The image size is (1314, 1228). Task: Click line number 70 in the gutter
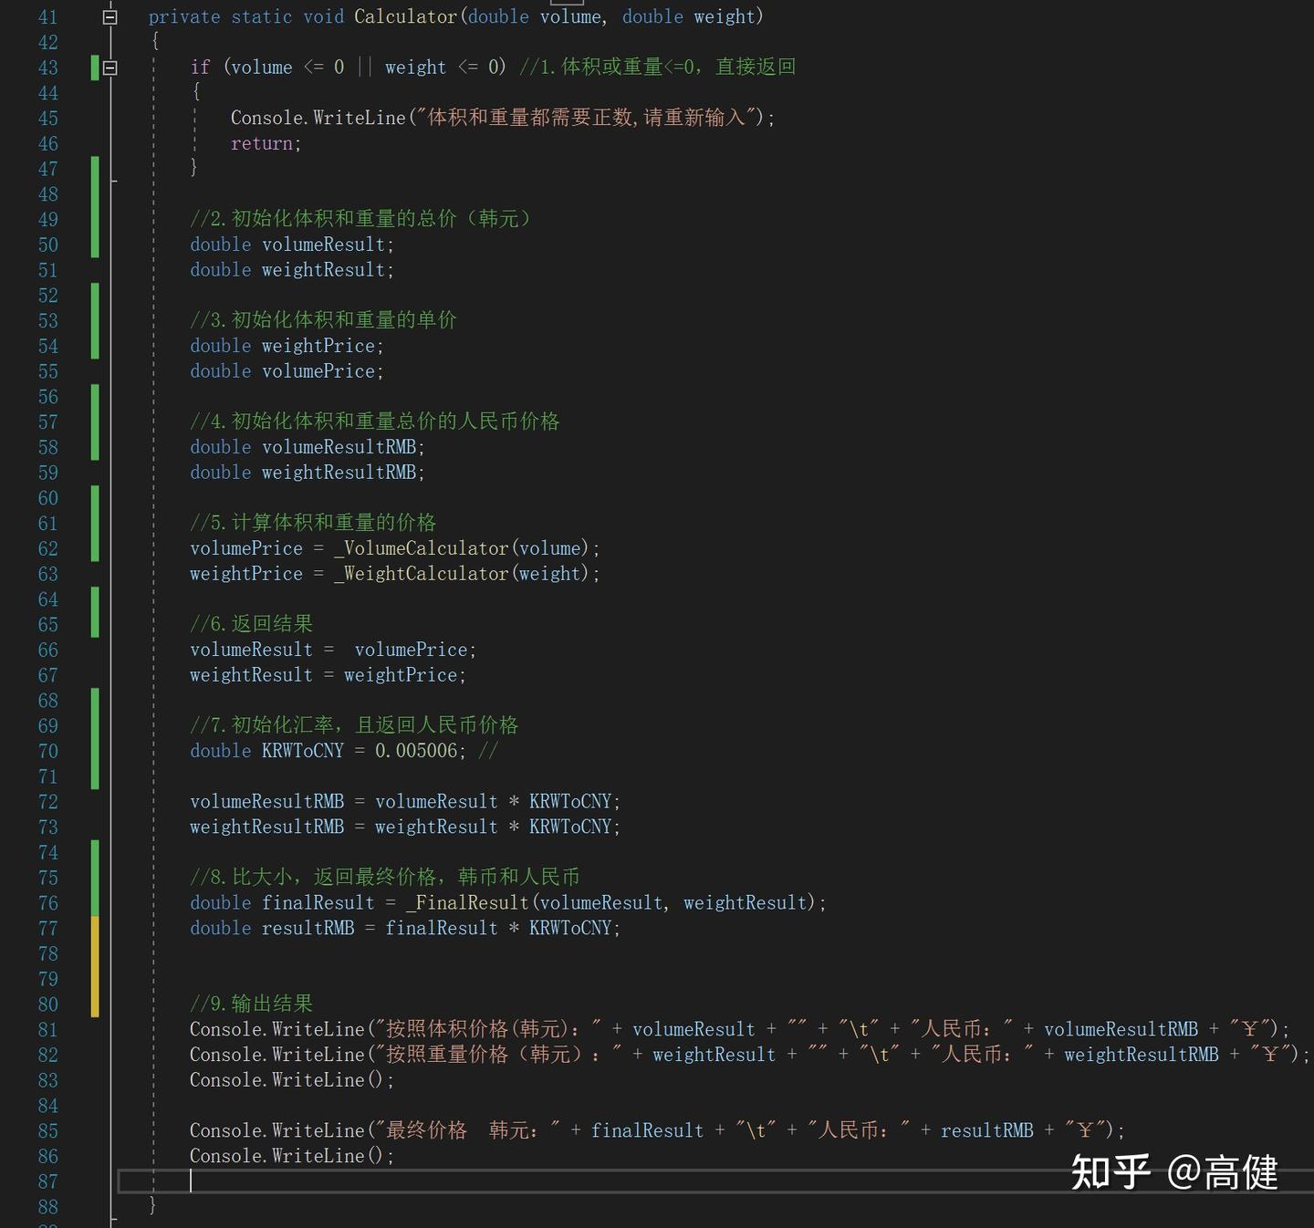48,752
